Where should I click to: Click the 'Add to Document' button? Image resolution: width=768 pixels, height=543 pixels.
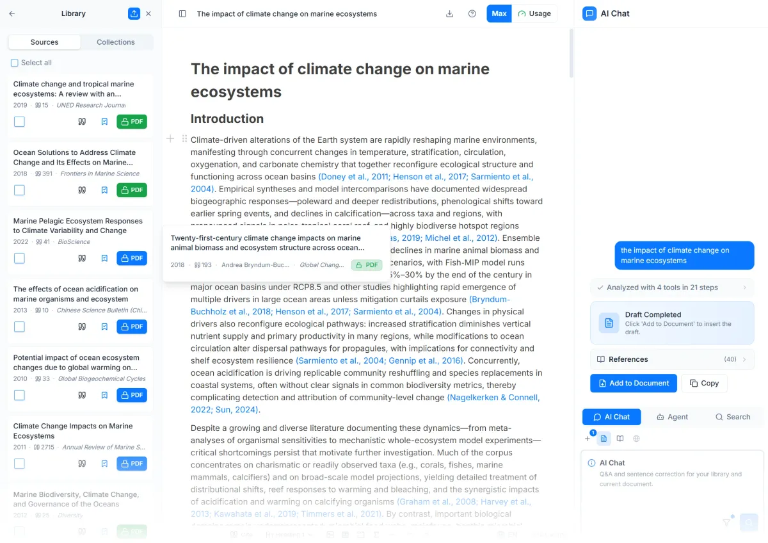pos(633,383)
